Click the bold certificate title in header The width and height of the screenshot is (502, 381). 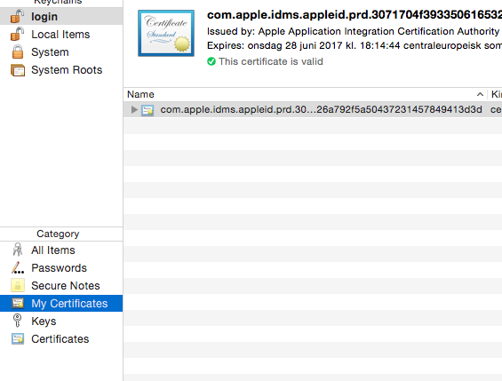[x=355, y=15]
